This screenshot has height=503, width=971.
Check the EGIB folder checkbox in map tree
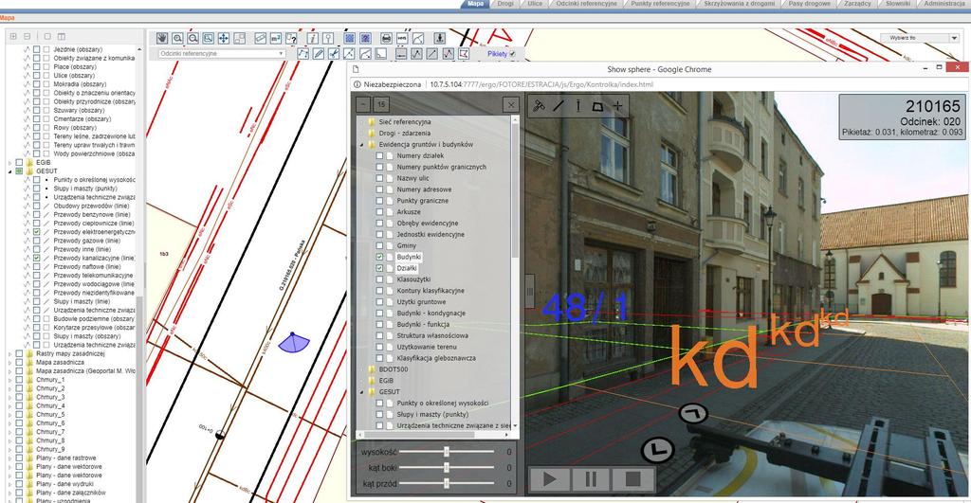point(19,163)
